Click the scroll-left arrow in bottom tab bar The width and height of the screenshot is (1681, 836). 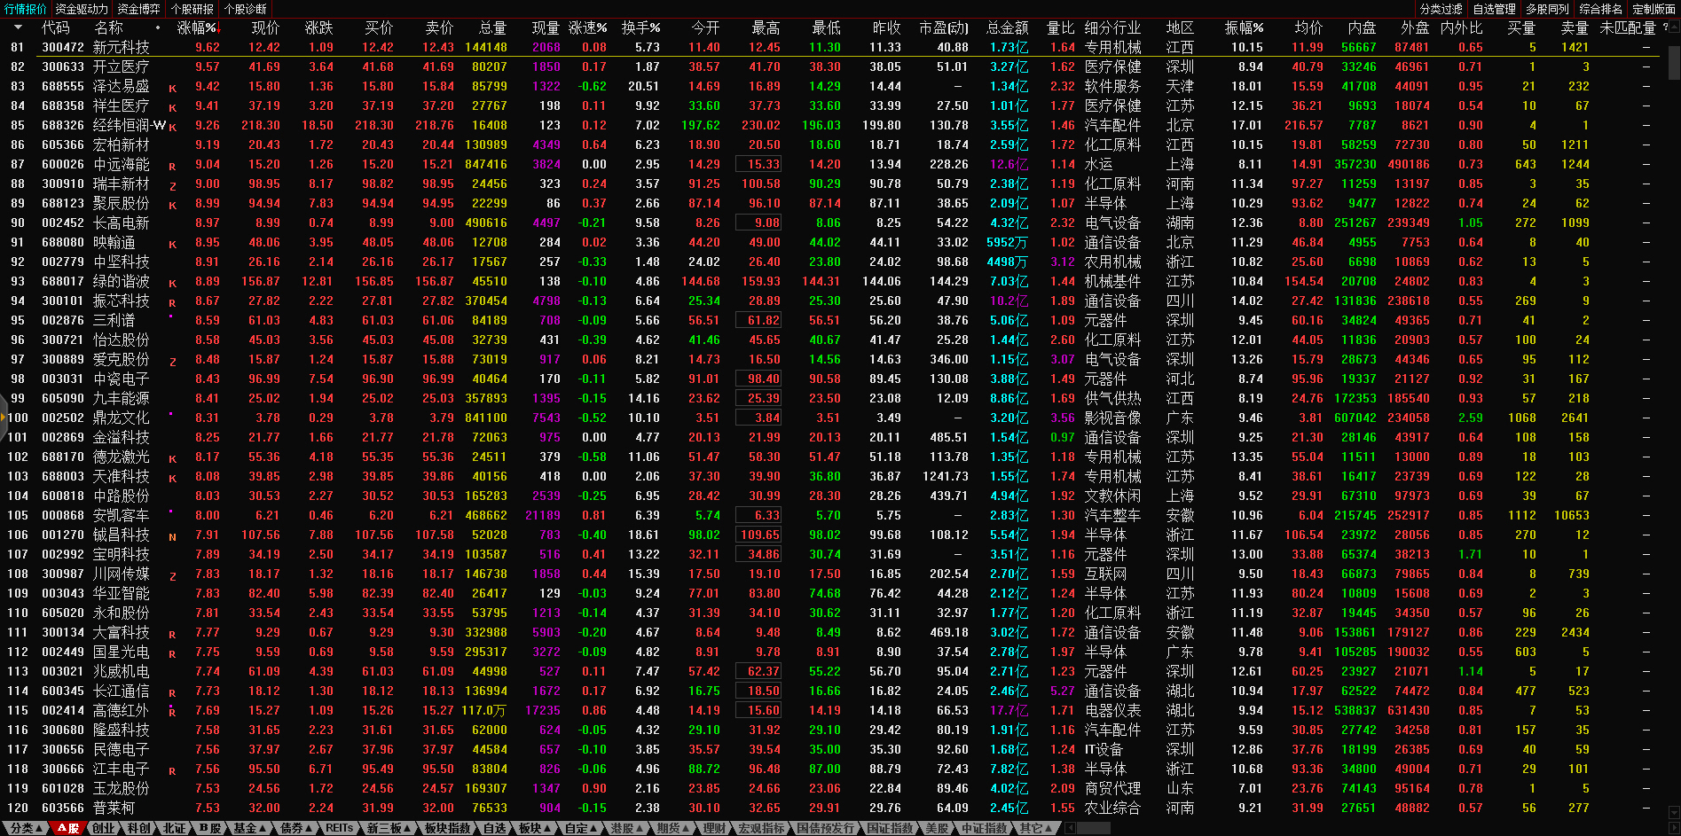(1070, 828)
